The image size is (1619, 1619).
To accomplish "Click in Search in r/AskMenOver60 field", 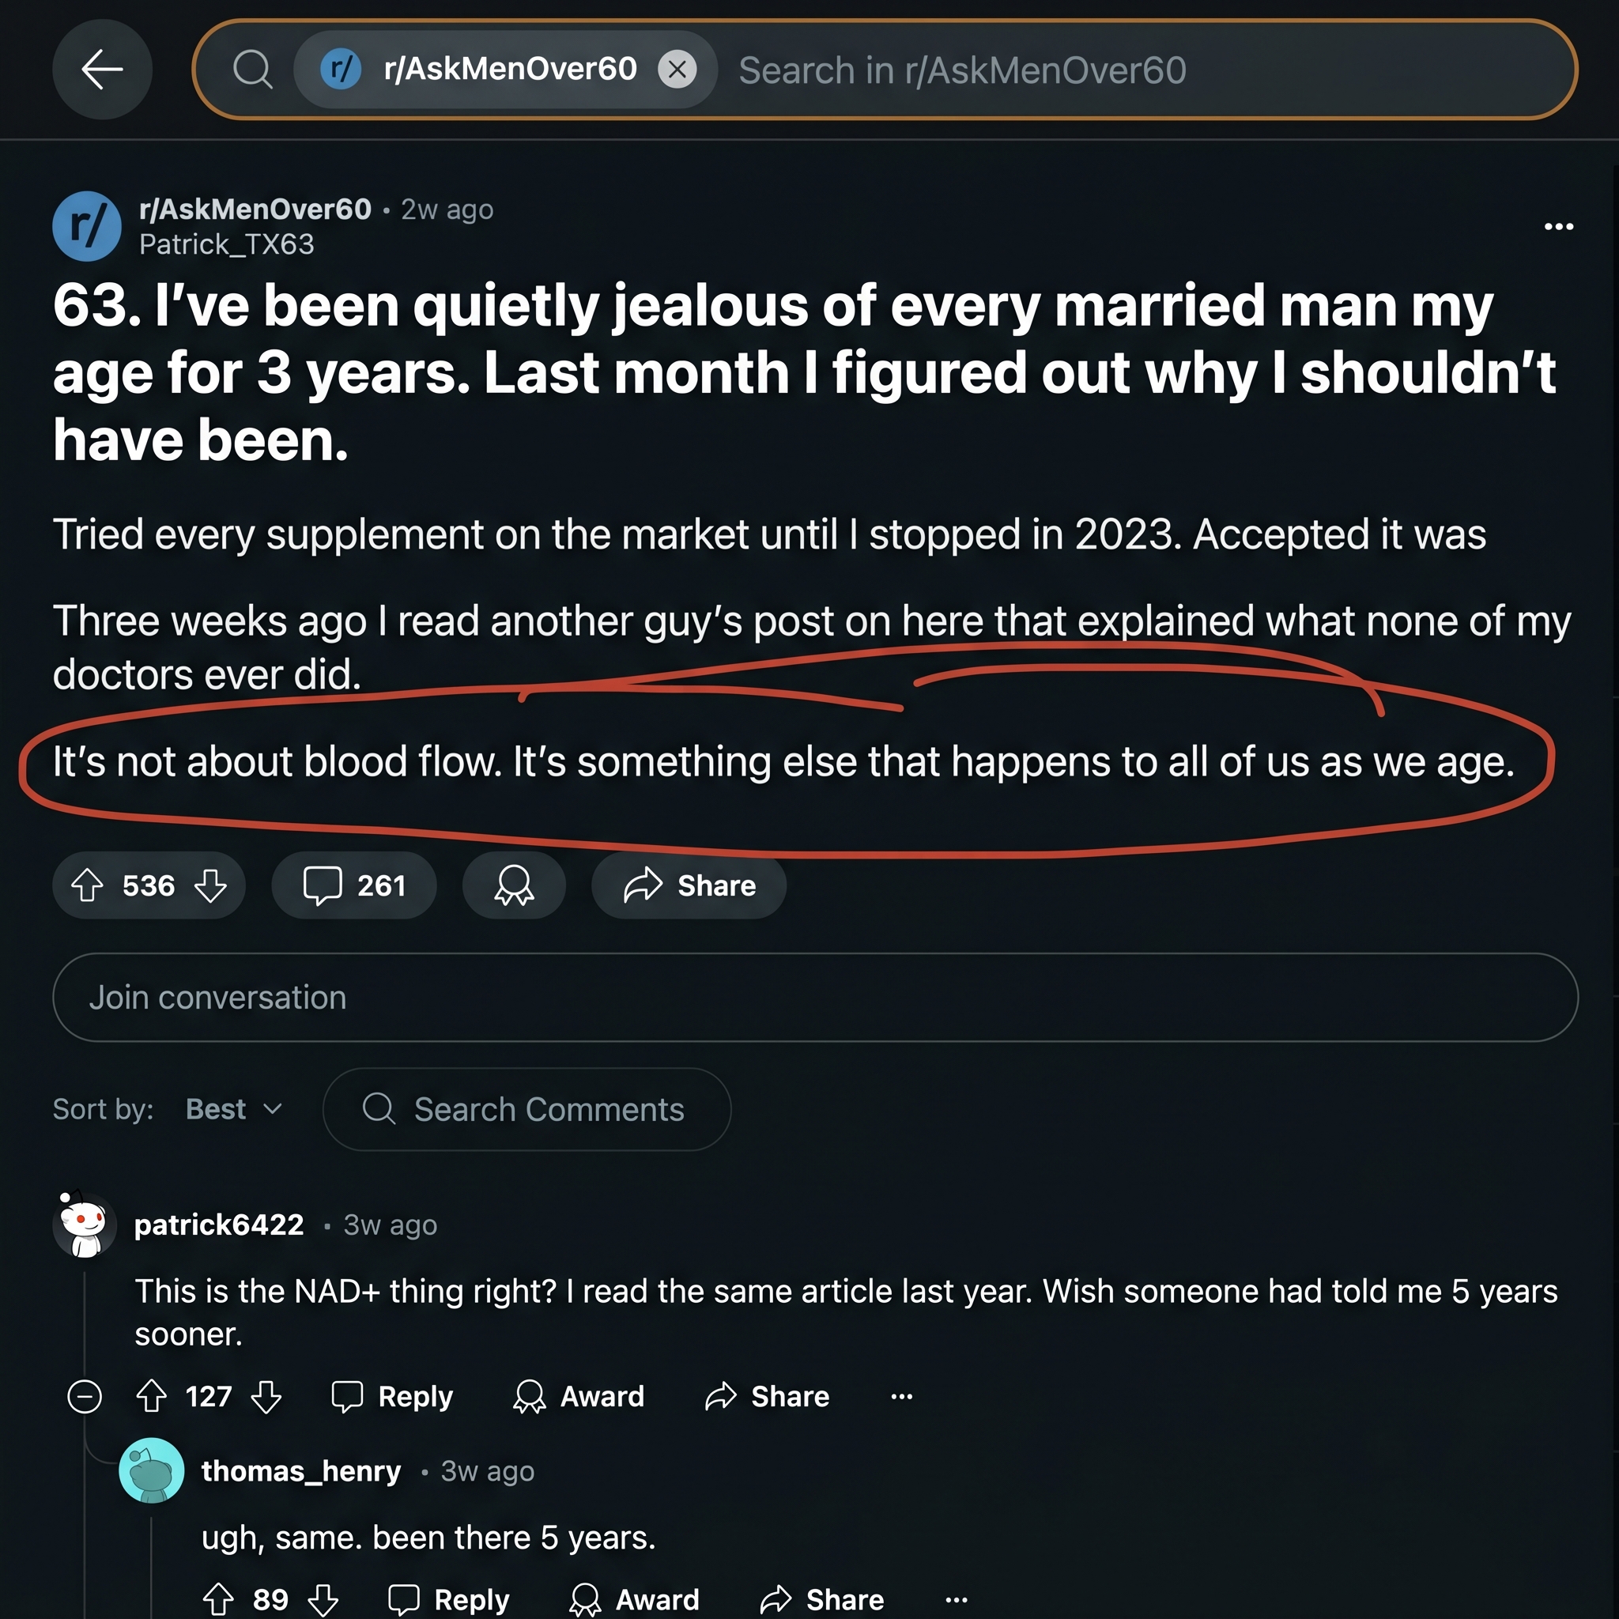I will click(1148, 70).
